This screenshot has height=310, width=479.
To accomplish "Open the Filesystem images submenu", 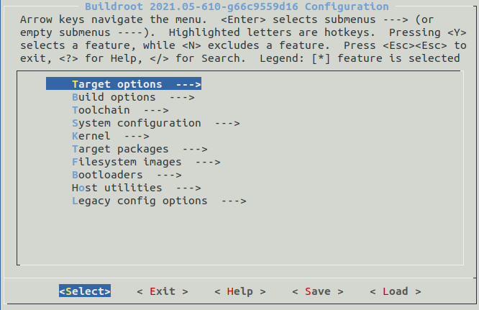I will (x=146, y=162).
